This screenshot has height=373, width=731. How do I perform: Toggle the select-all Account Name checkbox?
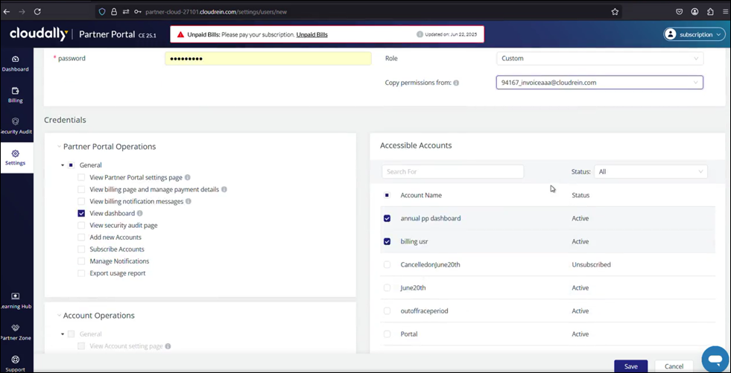coord(387,195)
